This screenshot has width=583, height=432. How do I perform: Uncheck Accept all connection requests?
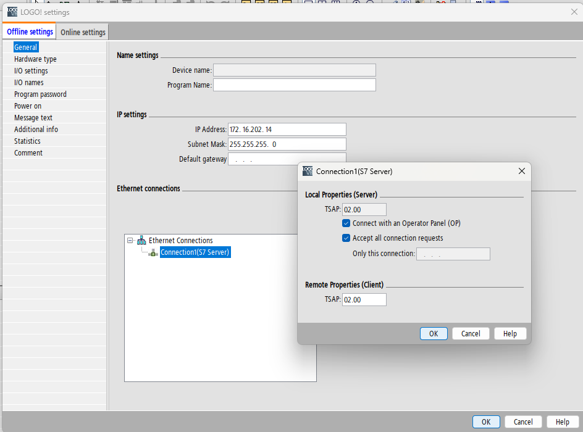click(x=346, y=238)
